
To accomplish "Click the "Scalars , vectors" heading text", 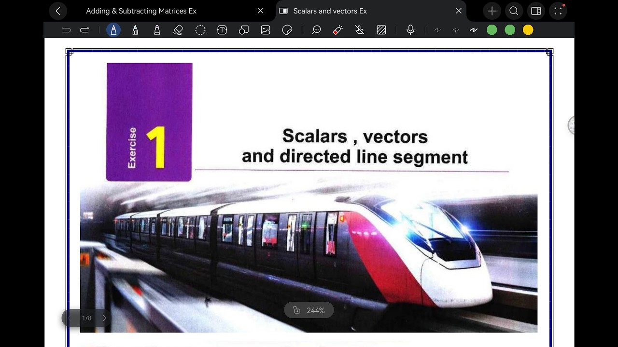I will tap(355, 136).
